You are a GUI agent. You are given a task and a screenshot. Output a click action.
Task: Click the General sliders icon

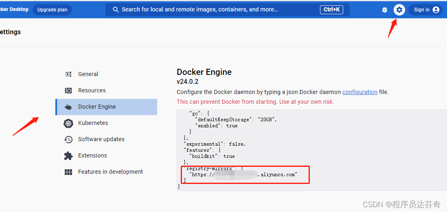pos(68,74)
